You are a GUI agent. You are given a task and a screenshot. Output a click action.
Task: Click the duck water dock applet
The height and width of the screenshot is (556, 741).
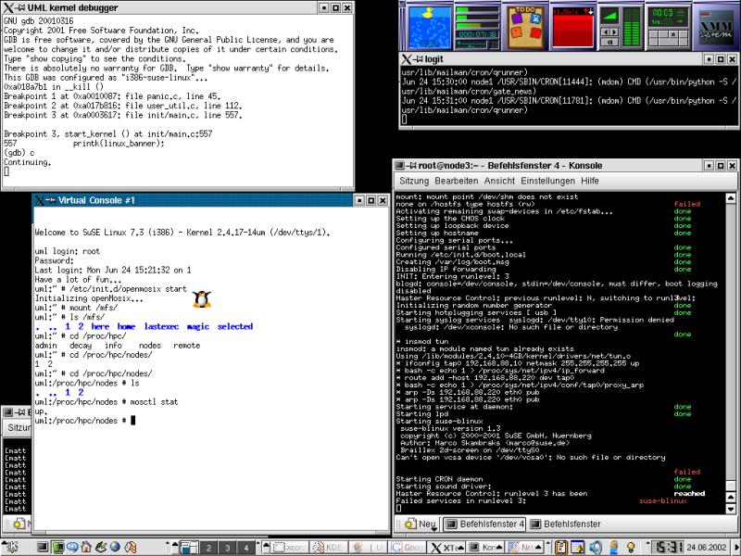pos(427,23)
